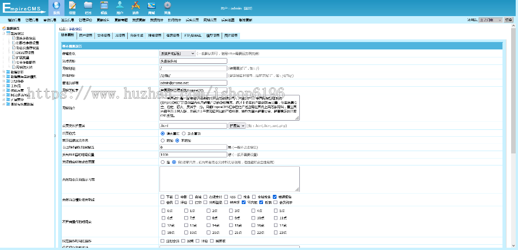Image resolution: width=518 pixels, height=250 pixels.
Task: Check the RSS module checkbox
Action: (x=227, y=197)
